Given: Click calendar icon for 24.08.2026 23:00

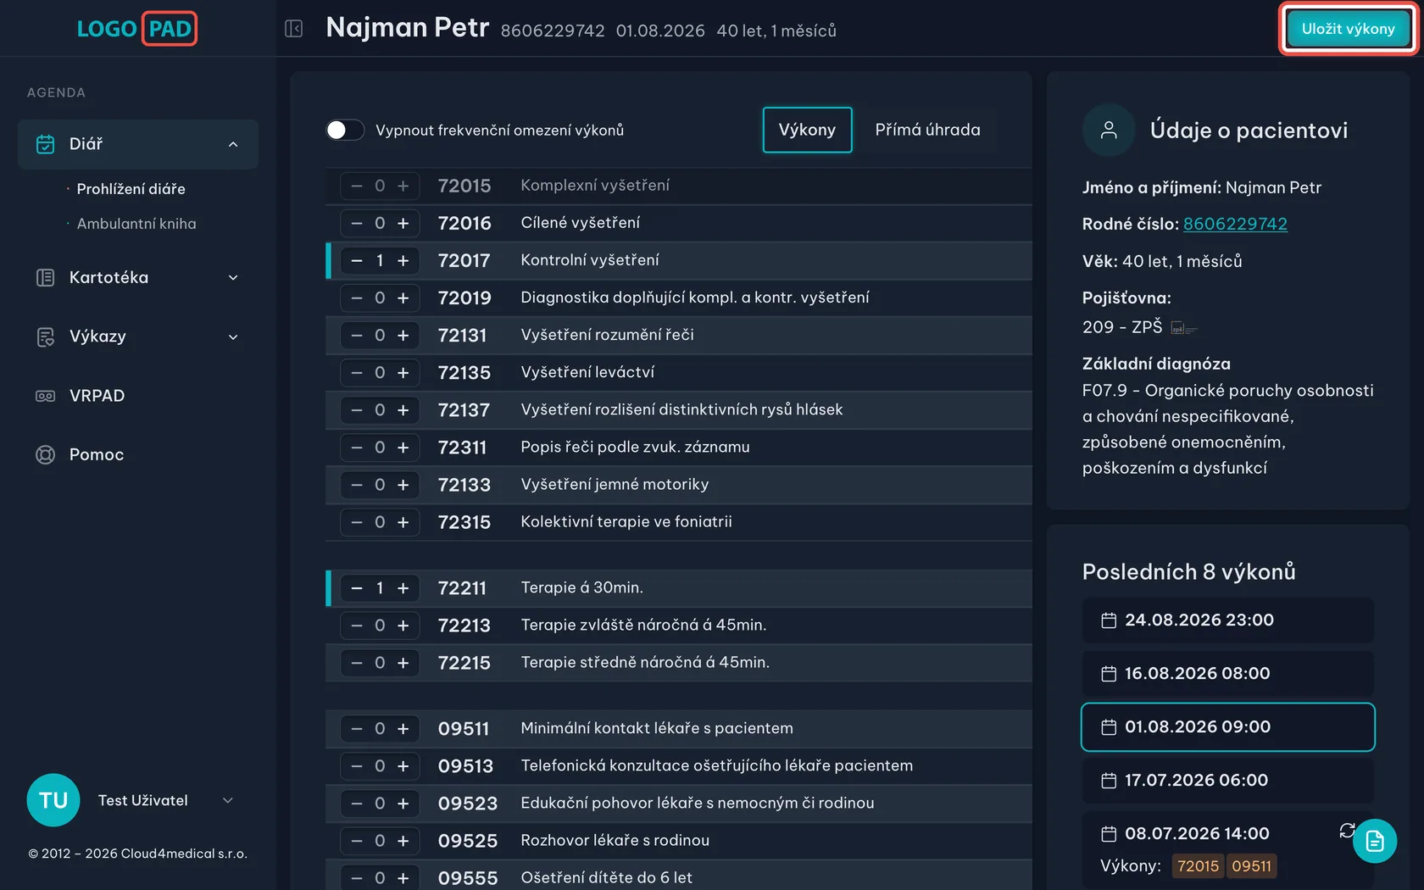Looking at the screenshot, I should (1109, 620).
